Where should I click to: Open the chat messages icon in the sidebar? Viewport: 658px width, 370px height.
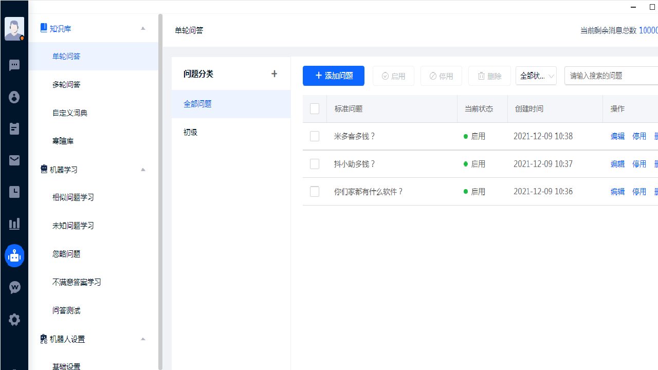coord(14,65)
